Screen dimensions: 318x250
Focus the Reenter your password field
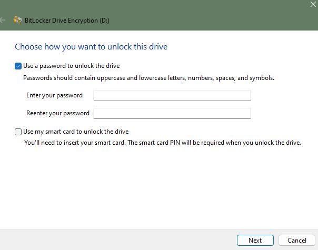(172, 113)
